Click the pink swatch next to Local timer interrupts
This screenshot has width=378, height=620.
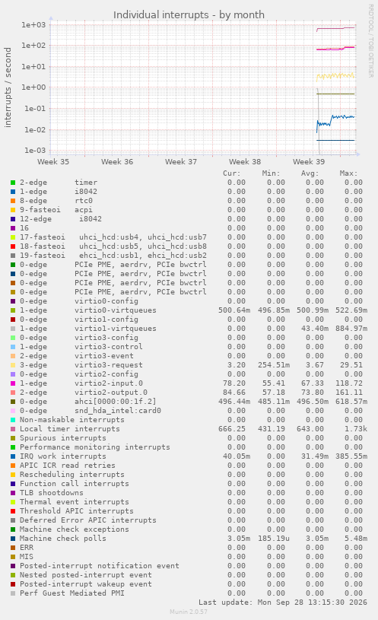(x=13, y=429)
